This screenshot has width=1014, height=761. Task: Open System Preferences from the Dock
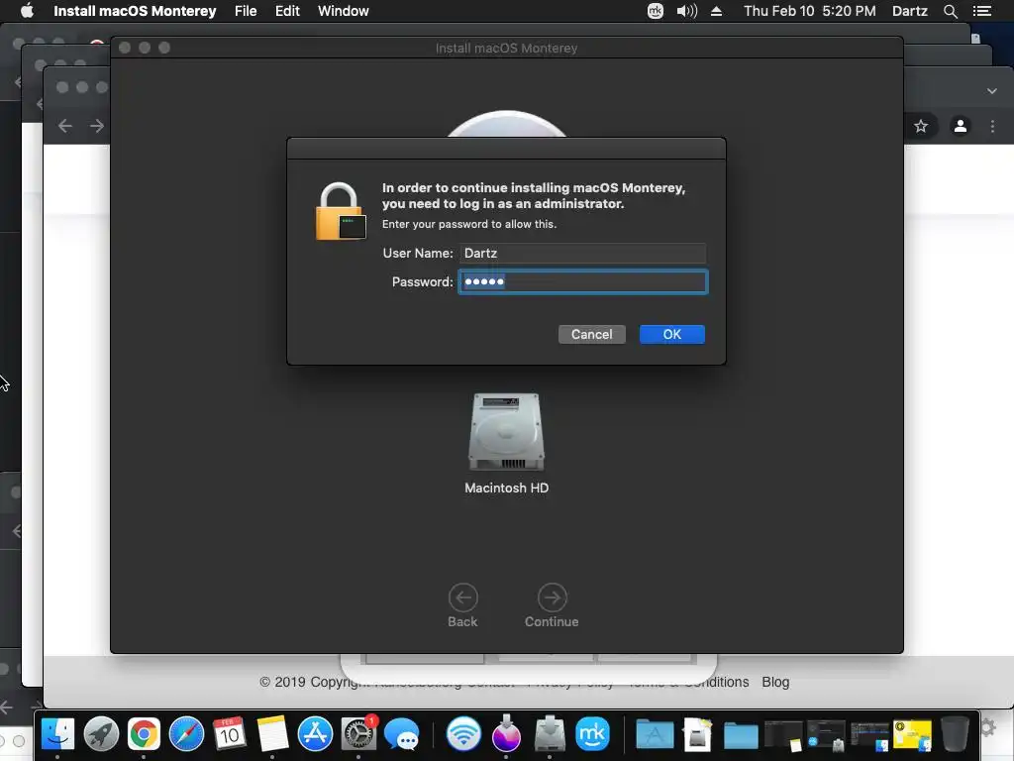(358, 734)
